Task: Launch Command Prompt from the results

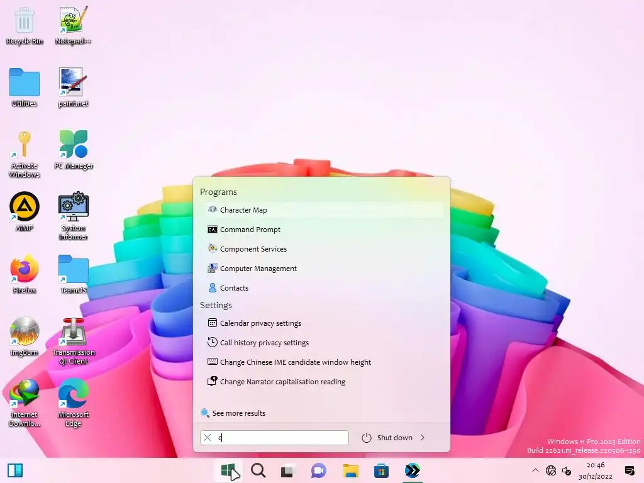Action: (x=325, y=230)
